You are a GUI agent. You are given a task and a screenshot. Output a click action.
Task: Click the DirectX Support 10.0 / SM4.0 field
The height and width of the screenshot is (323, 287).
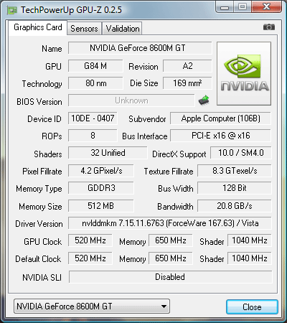point(241,153)
